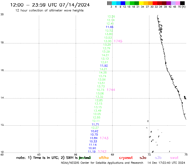Click the blue wave height '11.71'
Screen dimensions: 188x165
tap(96, 124)
